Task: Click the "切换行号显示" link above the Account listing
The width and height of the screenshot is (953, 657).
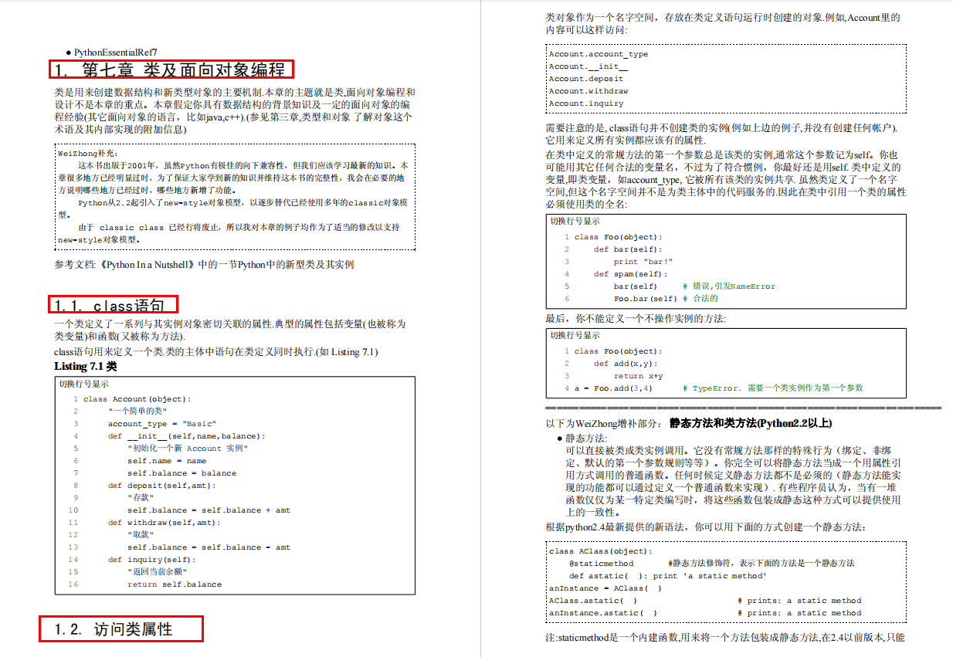Action: point(83,384)
